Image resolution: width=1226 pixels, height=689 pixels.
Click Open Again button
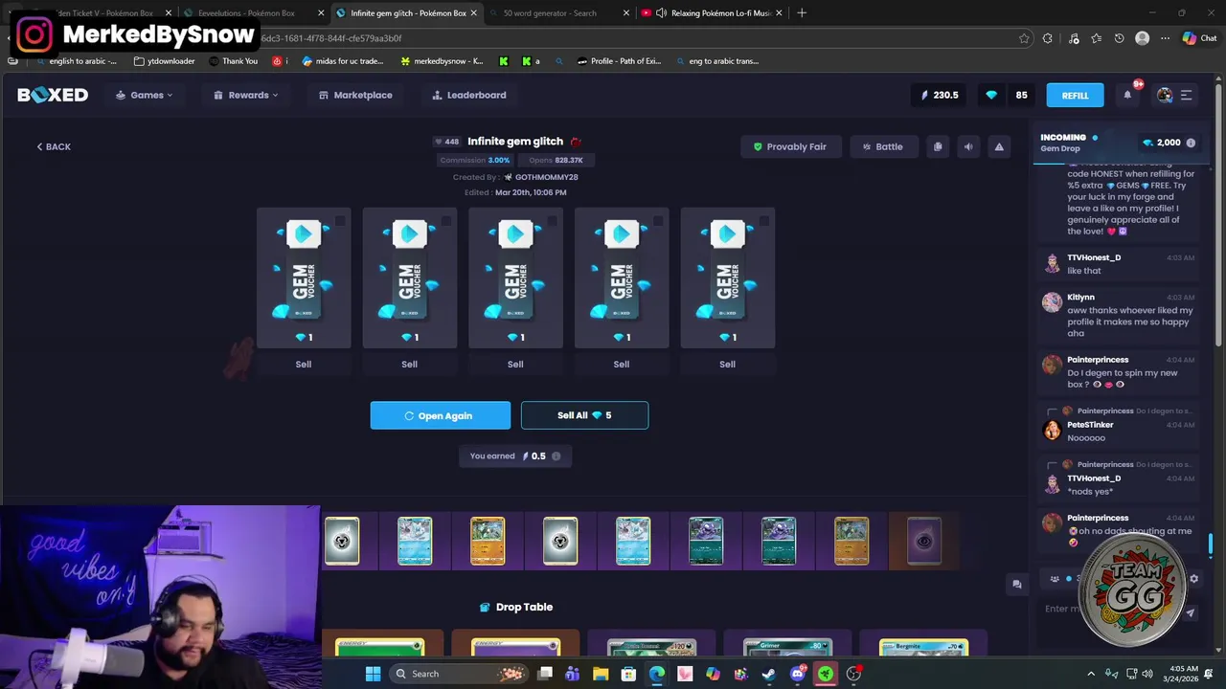[440, 415]
